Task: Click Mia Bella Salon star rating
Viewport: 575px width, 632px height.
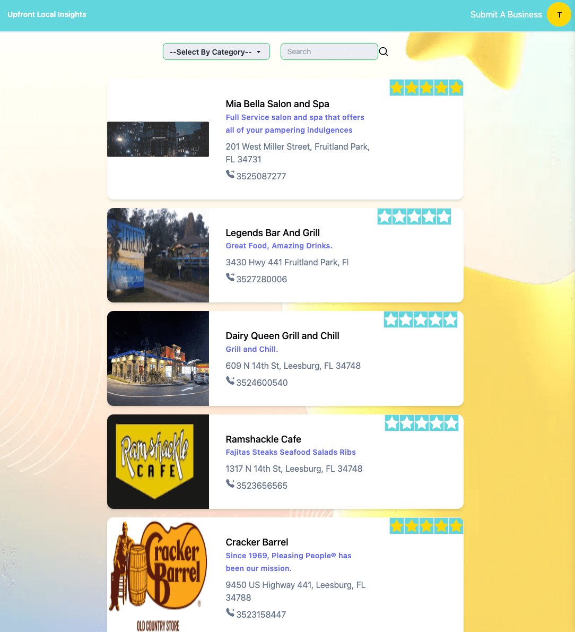Action: pos(426,88)
